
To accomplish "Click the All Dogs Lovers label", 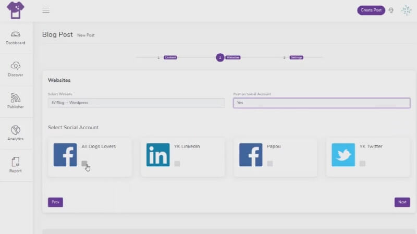I will (x=99, y=146).
